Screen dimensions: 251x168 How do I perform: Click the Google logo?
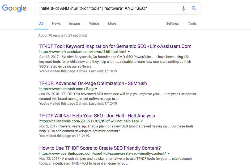tap(14, 8)
